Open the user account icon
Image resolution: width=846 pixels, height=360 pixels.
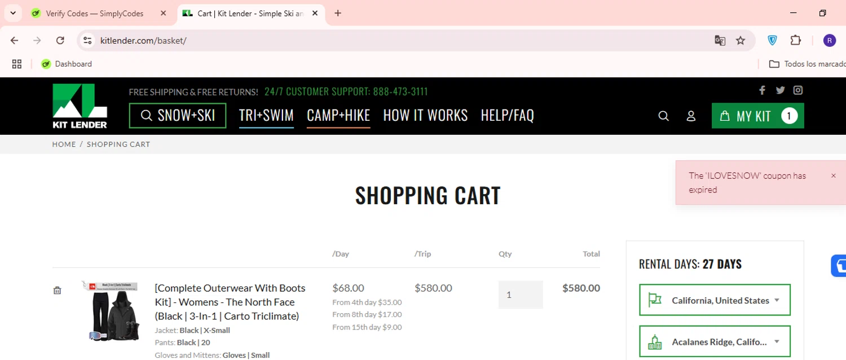pyautogui.click(x=691, y=116)
